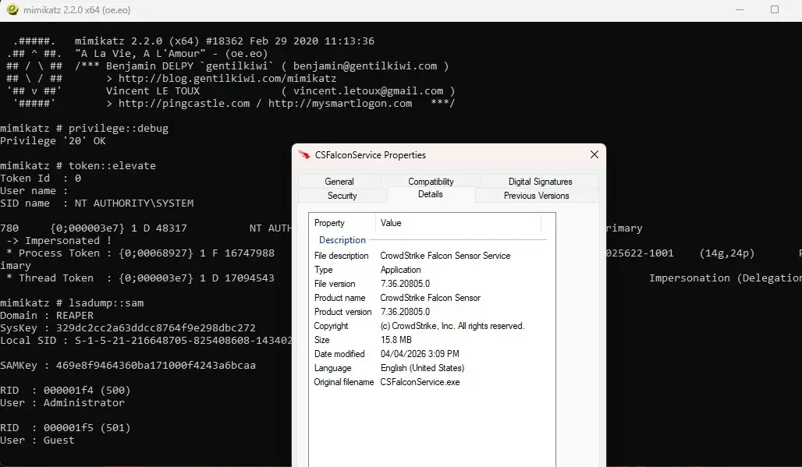Viewport: 802px width, 467px height.
Task: Switch to the Security tab
Action: 342,196
